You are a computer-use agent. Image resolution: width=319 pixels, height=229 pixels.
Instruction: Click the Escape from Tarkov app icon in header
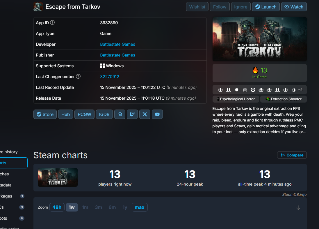point(38,7)
